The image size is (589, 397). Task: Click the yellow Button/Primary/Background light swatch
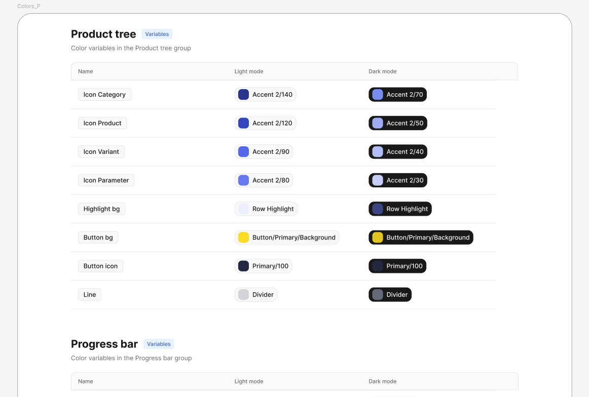pos(243,237)
